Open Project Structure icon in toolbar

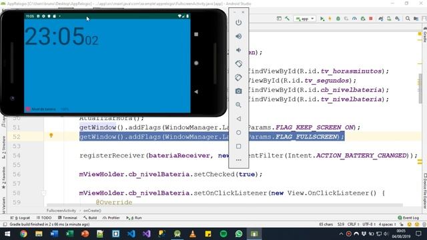[416, 19]
